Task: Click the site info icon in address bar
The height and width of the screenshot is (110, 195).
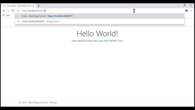Action: pyautogui.click(x=18, y=11)
